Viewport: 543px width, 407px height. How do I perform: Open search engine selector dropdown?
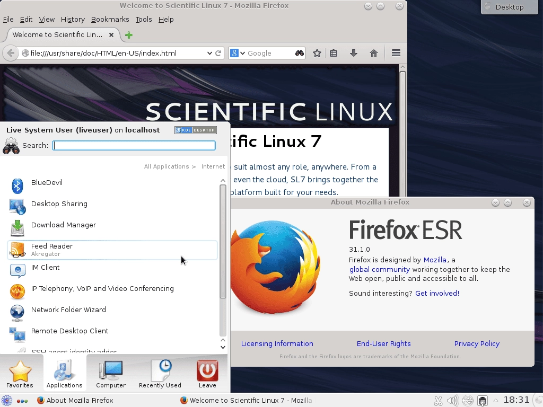pos(238,53)
